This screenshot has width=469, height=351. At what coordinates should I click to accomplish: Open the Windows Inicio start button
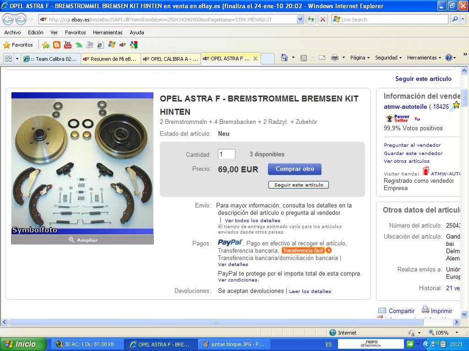pyautogui.click(x=23, y=344)
